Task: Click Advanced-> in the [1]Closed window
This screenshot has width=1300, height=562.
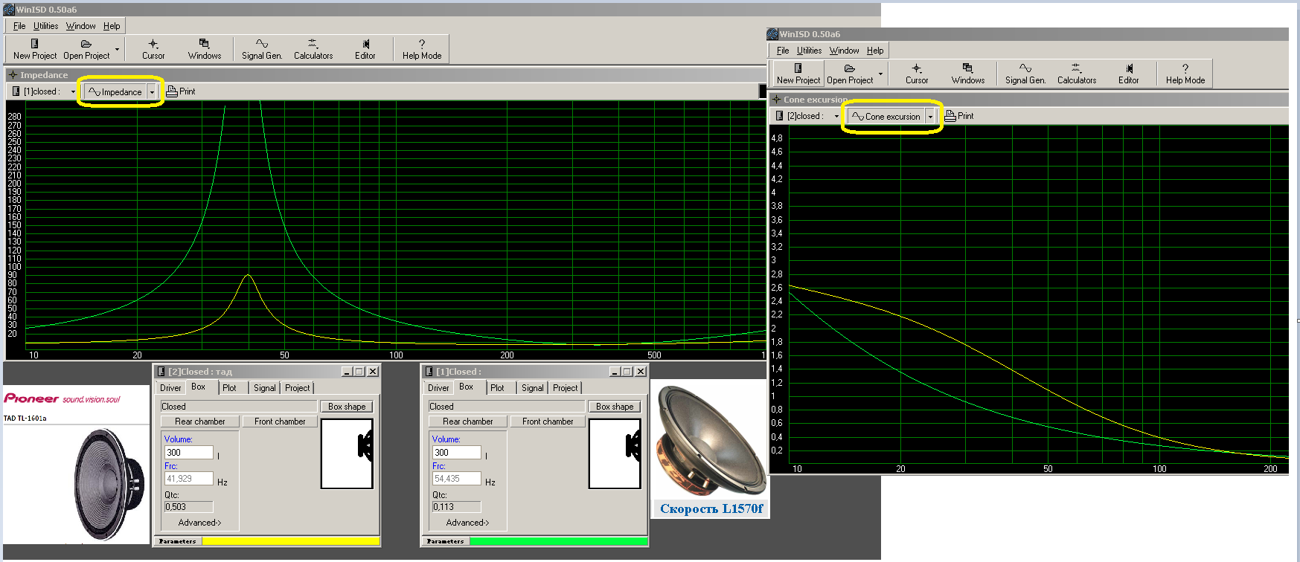Action: click(x=467, y=523)
